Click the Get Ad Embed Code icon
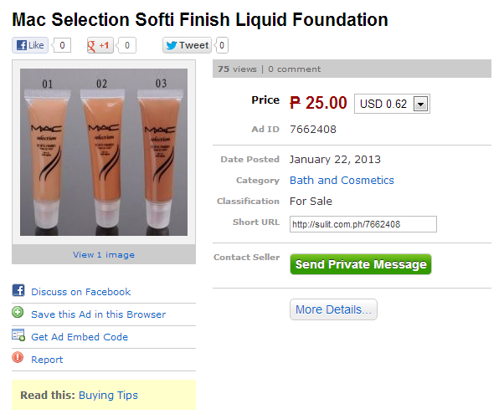The image size is (504, 419). click(18, 336)
